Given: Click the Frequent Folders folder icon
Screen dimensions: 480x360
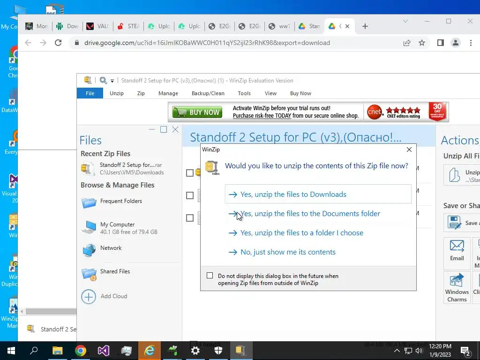Looking at the screenshot, I should pyautogui.click(x=89, y=202).
